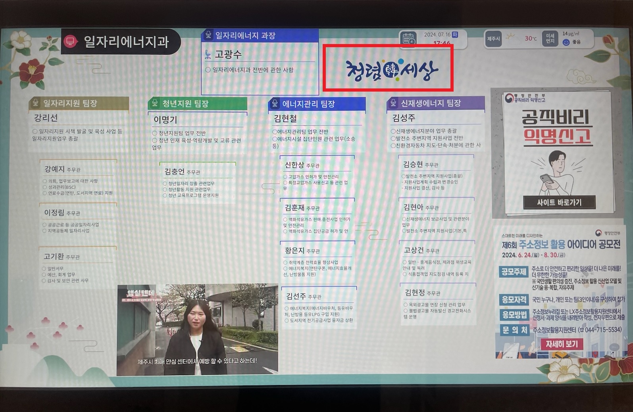
Task: Click the 14 µg/m³ dust value
Action: coord(571,34)
